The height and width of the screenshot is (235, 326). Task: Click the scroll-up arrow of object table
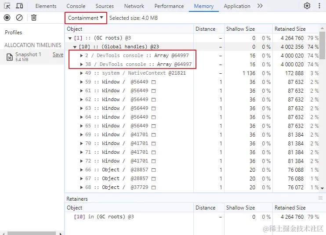(x=322, y=28)
